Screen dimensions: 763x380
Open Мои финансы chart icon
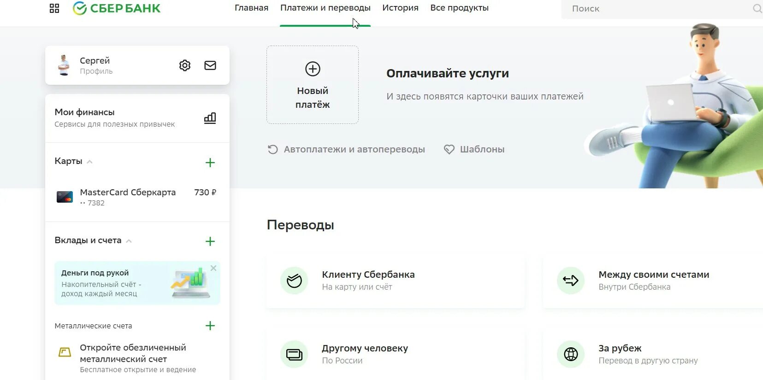(210, 118)
